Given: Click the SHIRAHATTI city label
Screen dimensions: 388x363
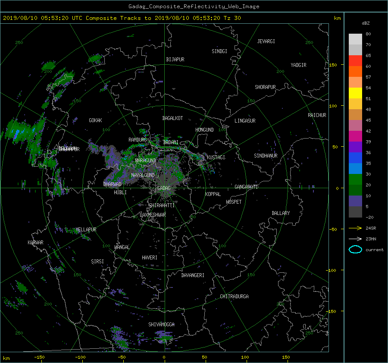Looking at the screenshot, I should [162, 205].
